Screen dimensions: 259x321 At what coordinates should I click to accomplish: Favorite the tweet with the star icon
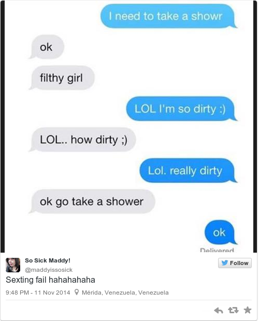coord(248,310)
